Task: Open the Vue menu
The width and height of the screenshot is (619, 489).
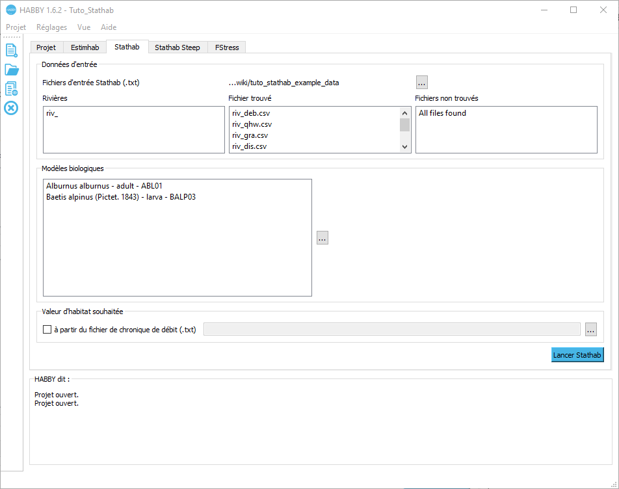Action: [x=84, y=27]
